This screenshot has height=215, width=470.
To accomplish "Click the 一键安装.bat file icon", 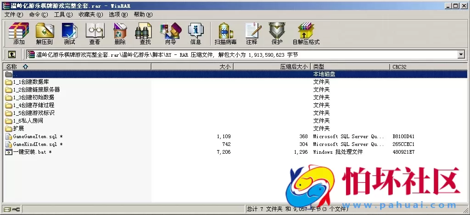I will click(8, 152).
